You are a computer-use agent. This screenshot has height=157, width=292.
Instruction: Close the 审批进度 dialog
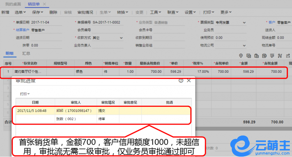[189, 81]
